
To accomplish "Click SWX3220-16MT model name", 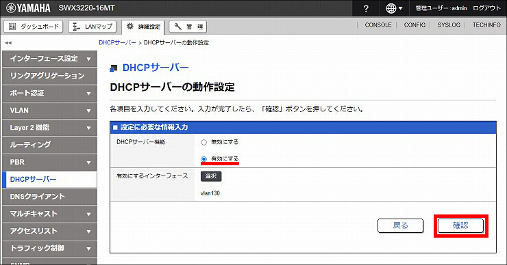I will coord(86,8).
